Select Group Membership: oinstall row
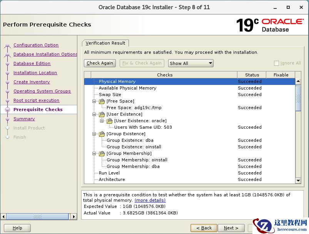This screenshot has height=234, width=309. [x=190, y=160]
